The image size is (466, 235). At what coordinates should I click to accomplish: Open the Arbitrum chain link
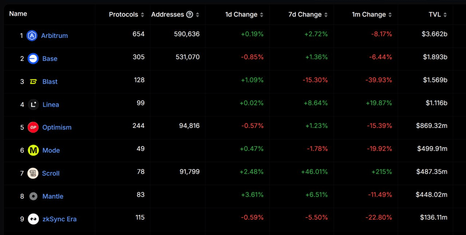[54, 36]
